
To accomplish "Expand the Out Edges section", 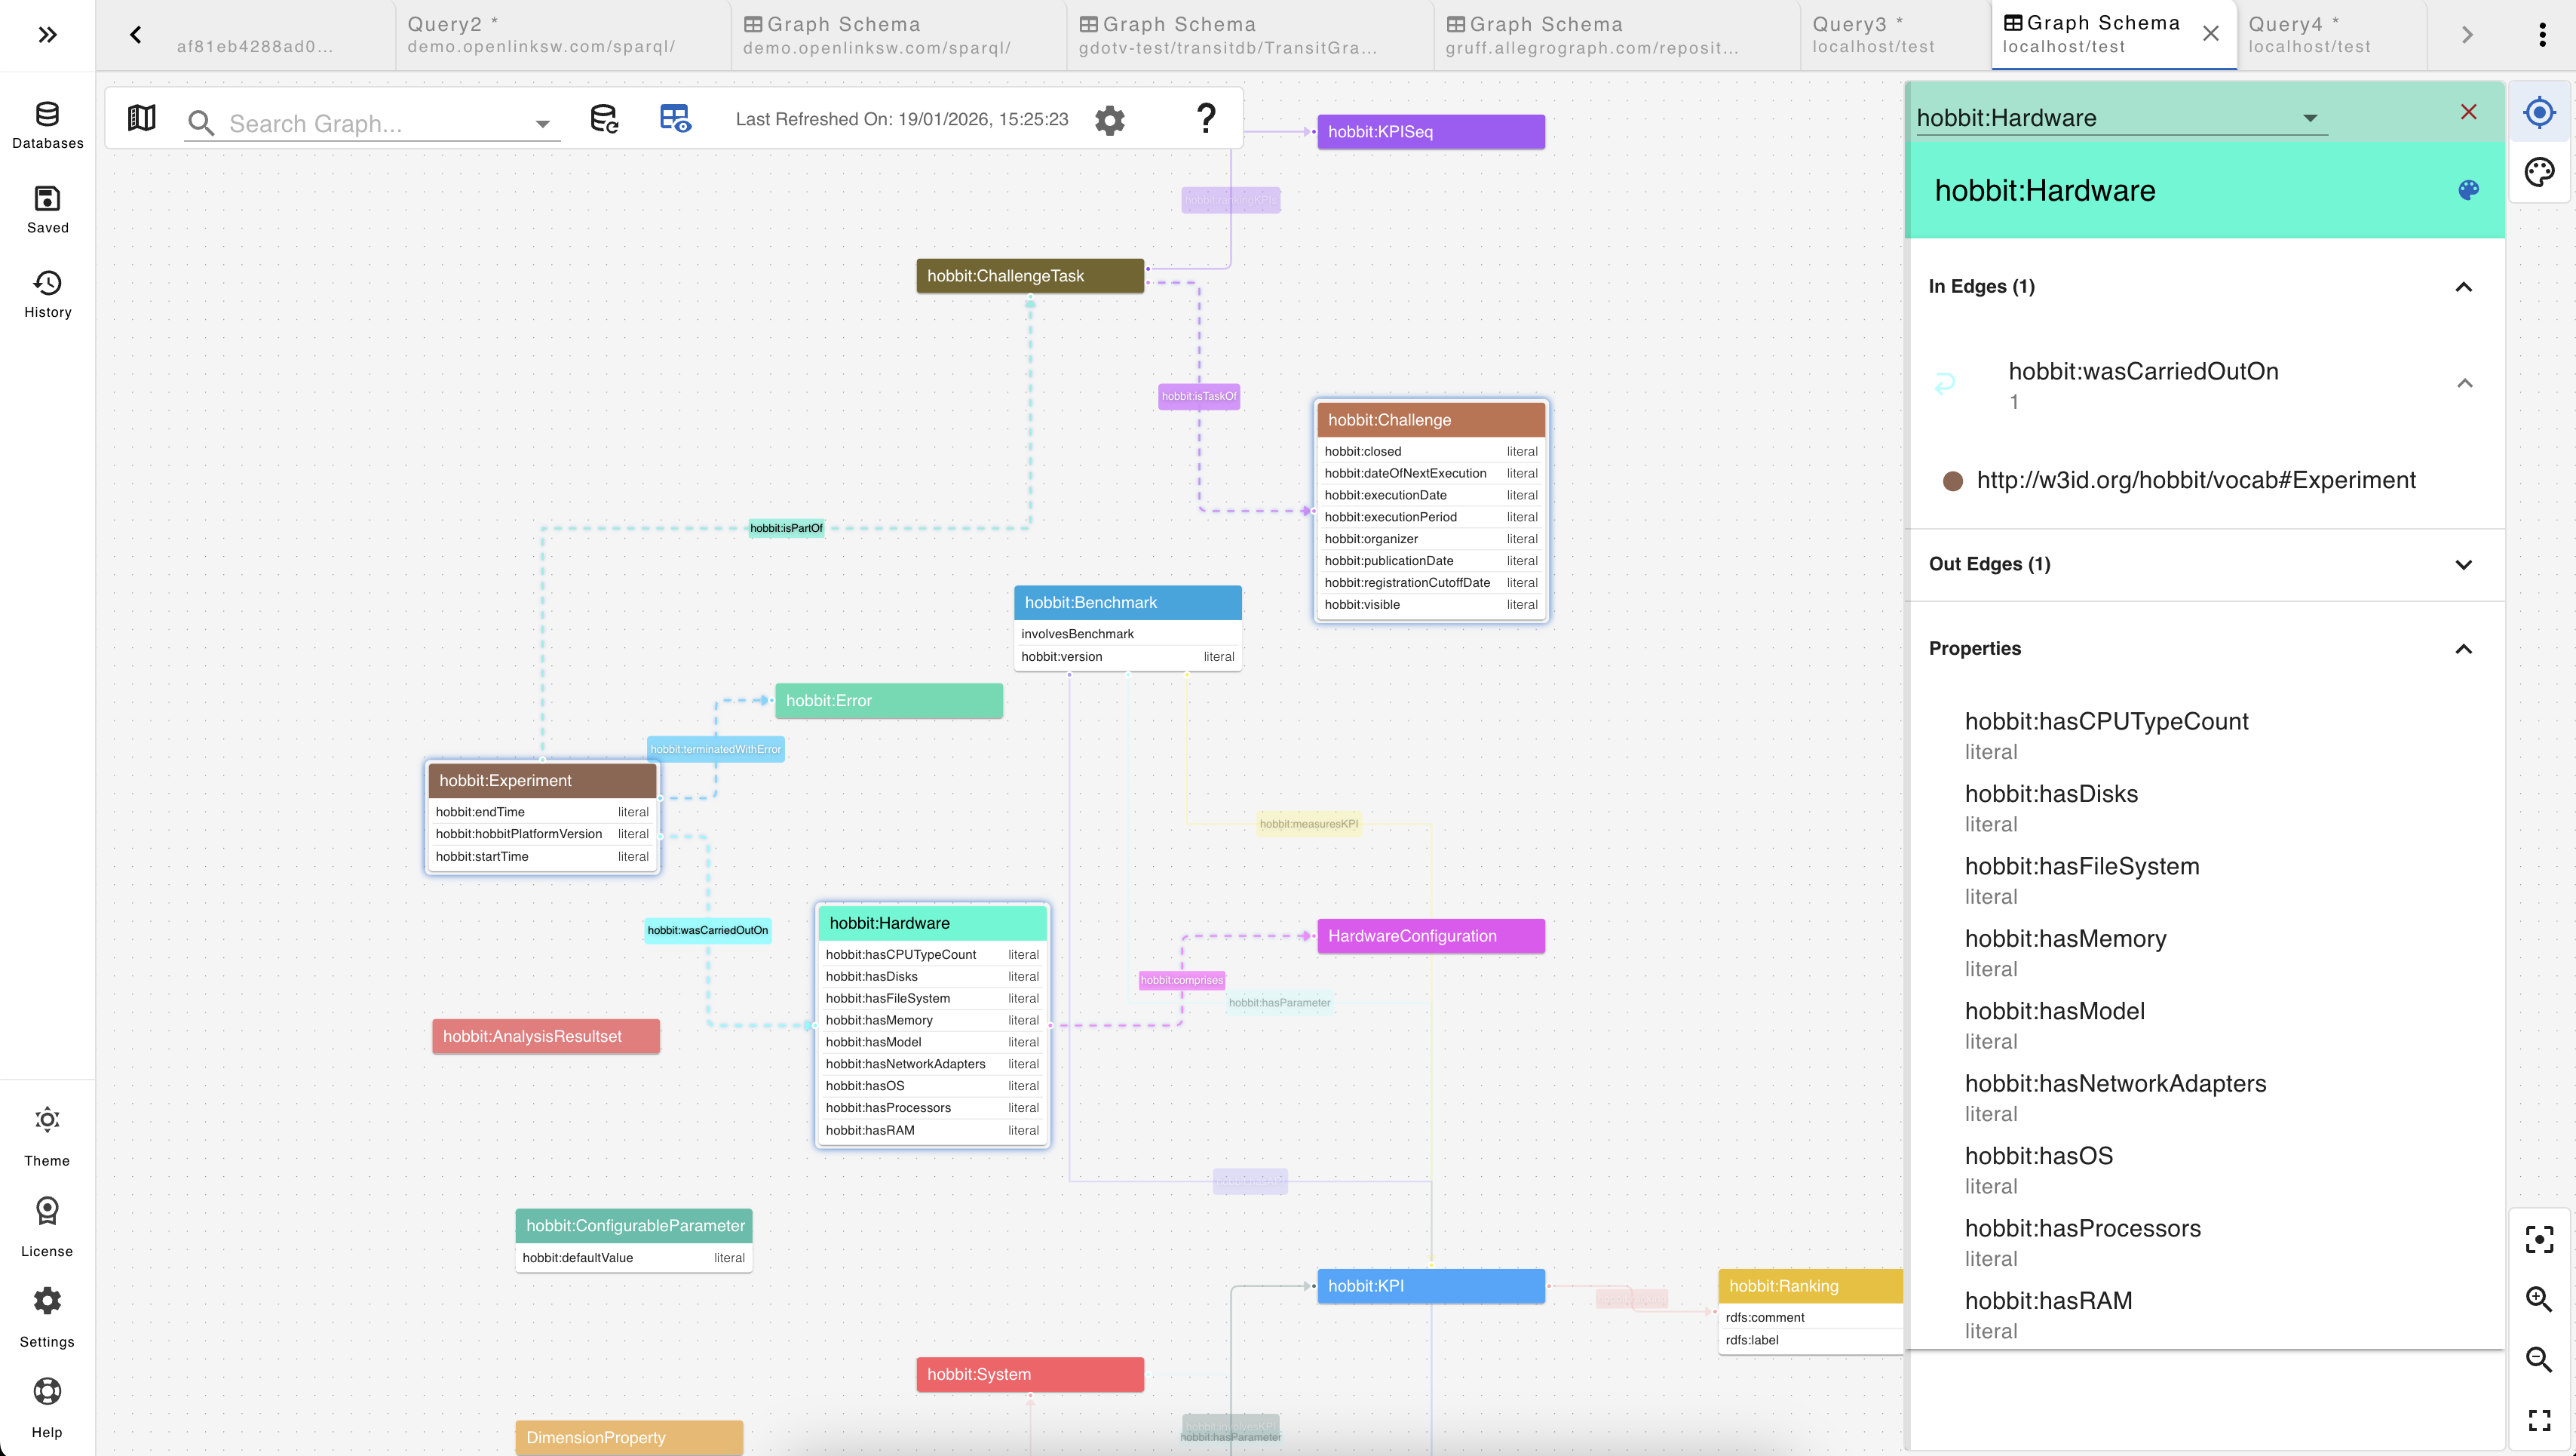I will (2463, 564).
